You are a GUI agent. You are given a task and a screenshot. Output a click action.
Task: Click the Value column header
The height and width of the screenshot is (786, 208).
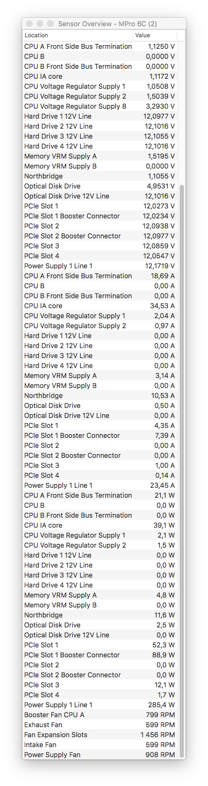coord(155,35)
